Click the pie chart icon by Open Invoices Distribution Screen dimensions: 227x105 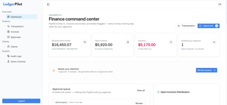coord(158,92)
